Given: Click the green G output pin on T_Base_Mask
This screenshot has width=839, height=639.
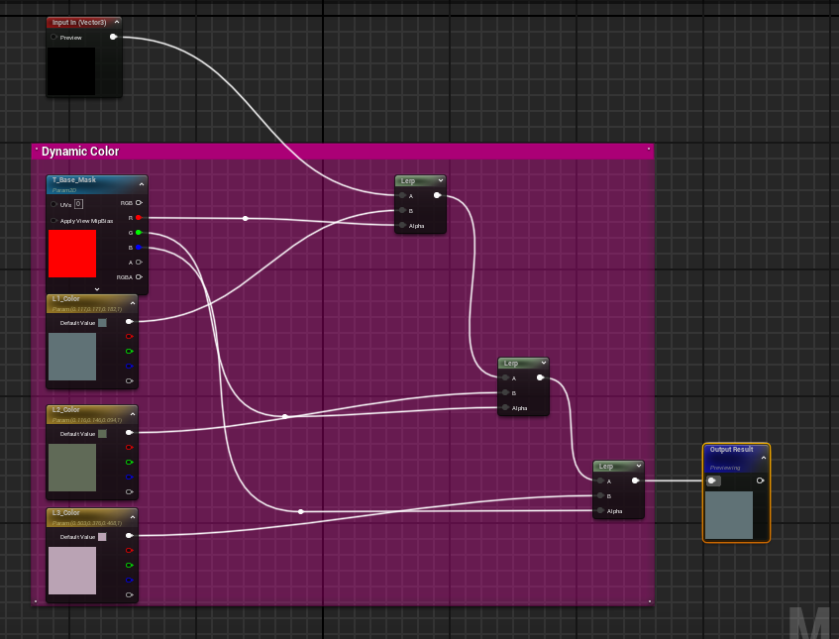Looking at the screenshot, I should [139, 232].
